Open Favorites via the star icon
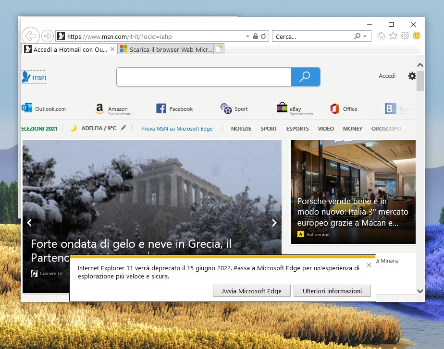 coord(393,36)
